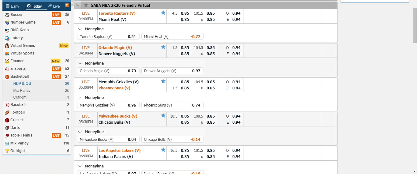
Task: Click the Cricket ball icon
Action: pyautogui.click(x=7, y=120)
